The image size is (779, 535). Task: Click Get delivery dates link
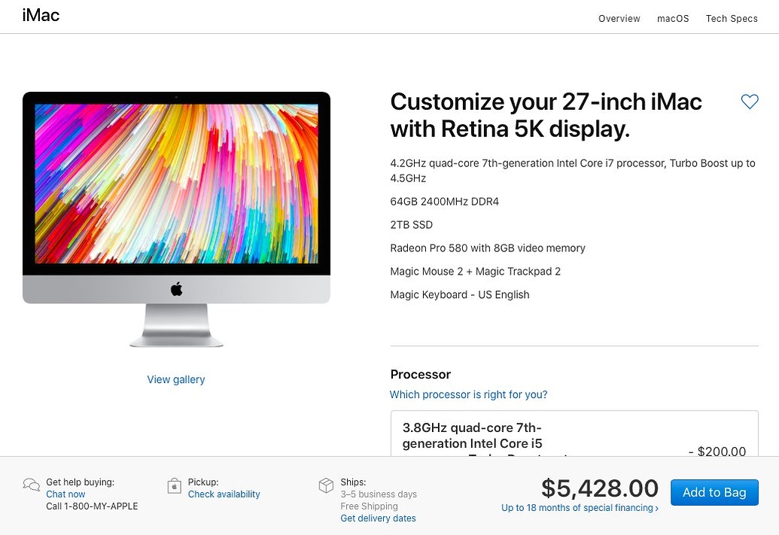coord(378,518)
